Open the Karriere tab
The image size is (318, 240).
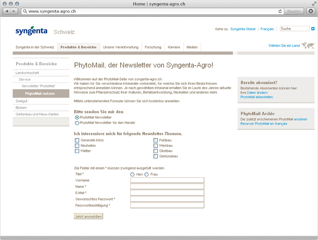click(x=174, y=47)
